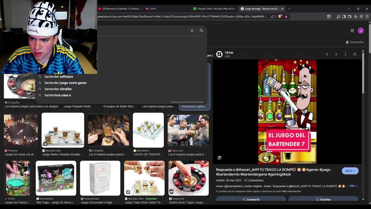Screen dimensions: 371x209
Task: Go to next image in preview panel
Action: (336, 54)
